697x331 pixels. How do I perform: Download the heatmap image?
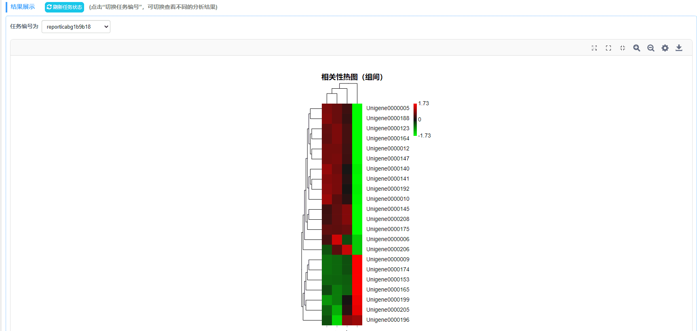(679, 48)
